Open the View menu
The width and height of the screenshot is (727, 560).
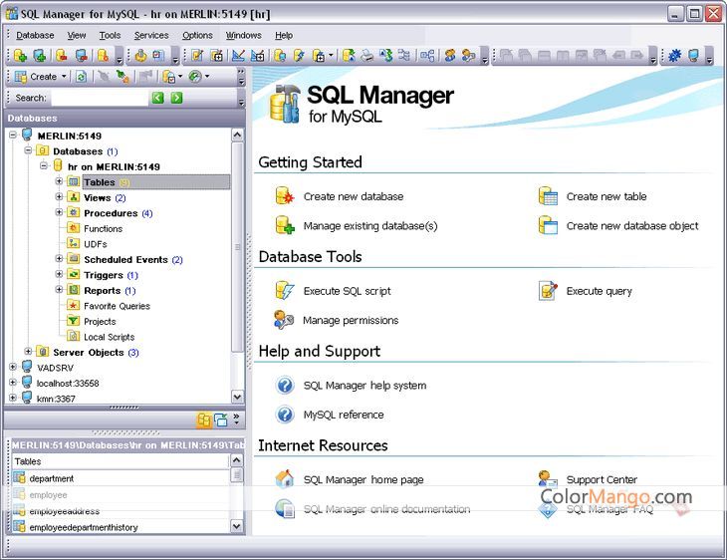coord(77,35)
